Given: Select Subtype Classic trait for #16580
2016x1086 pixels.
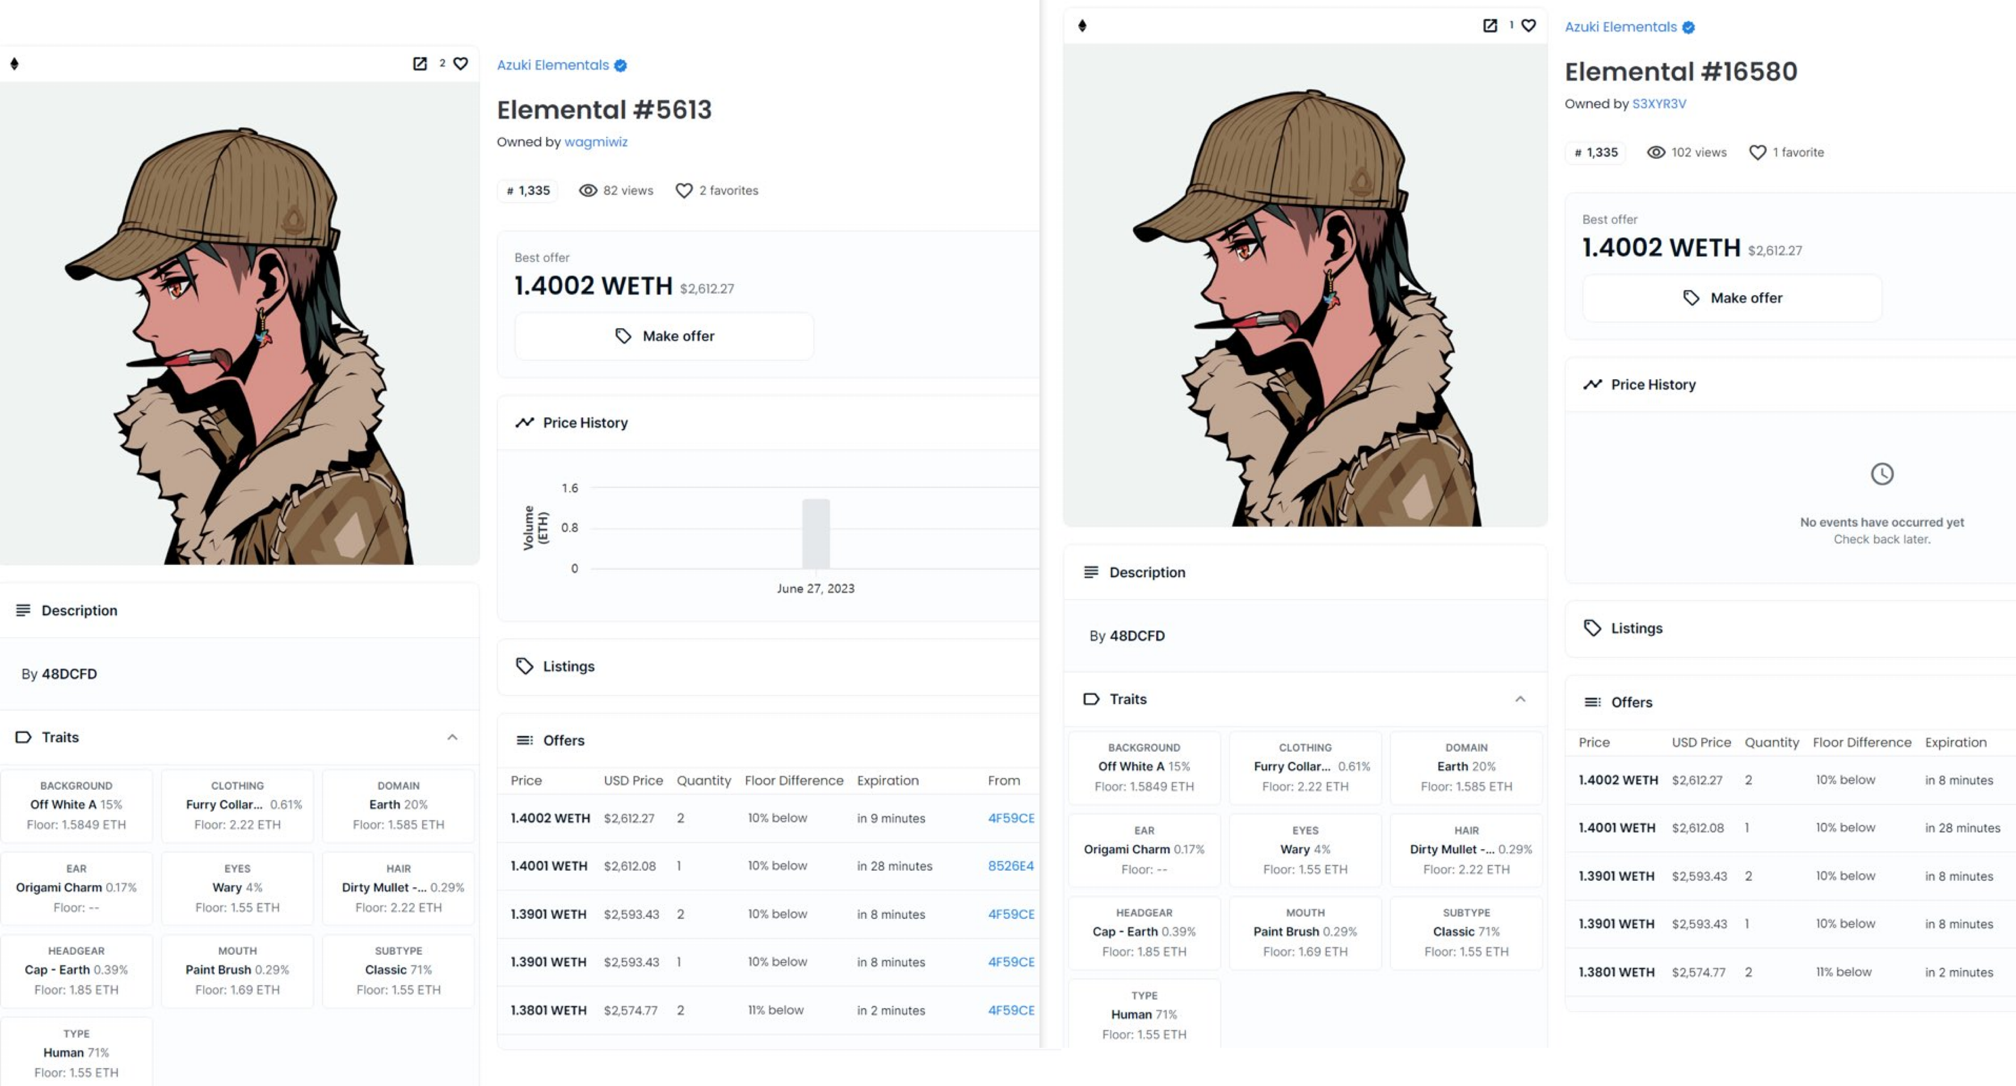Looking at the screenshot, I should (x=1467, y=933).
